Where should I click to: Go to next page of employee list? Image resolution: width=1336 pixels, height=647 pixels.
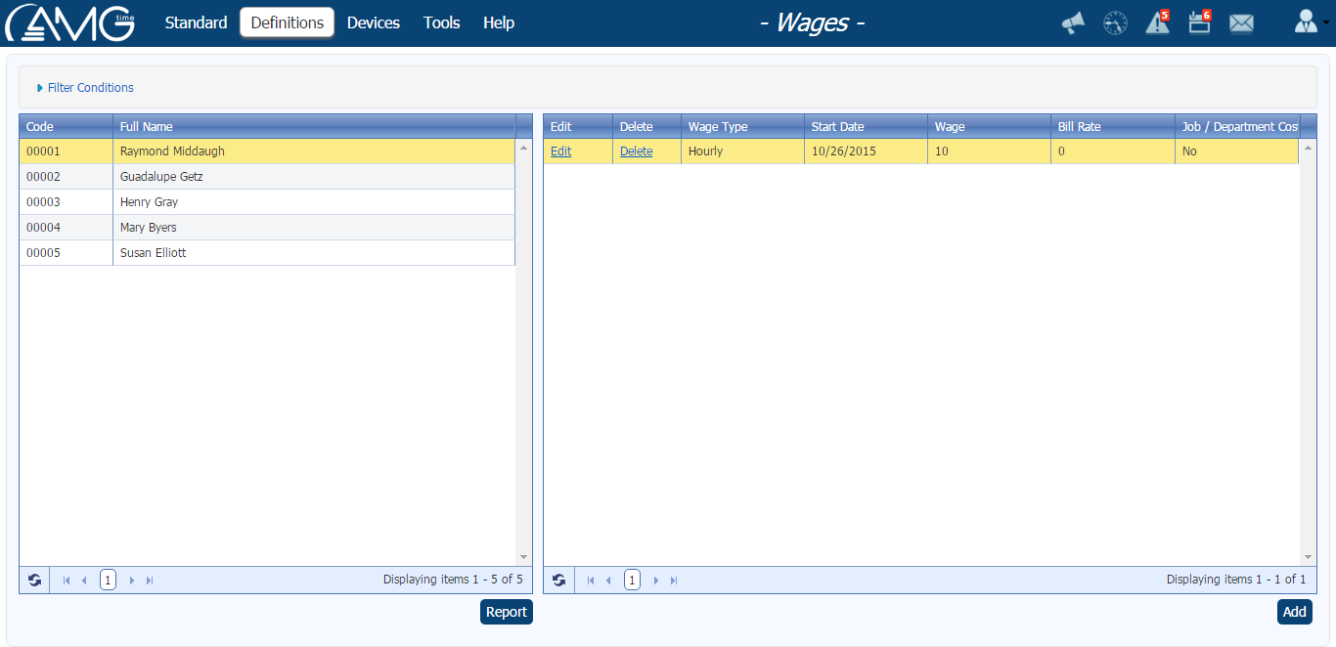(x=132, y=581)
